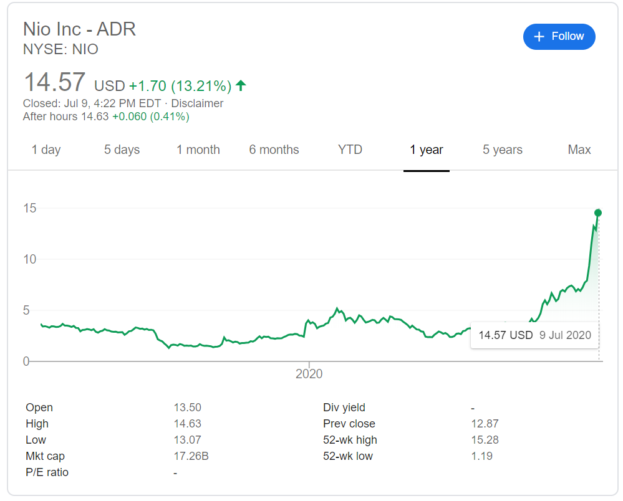
Task: Click the 2020 axis label
Action: 309,373
